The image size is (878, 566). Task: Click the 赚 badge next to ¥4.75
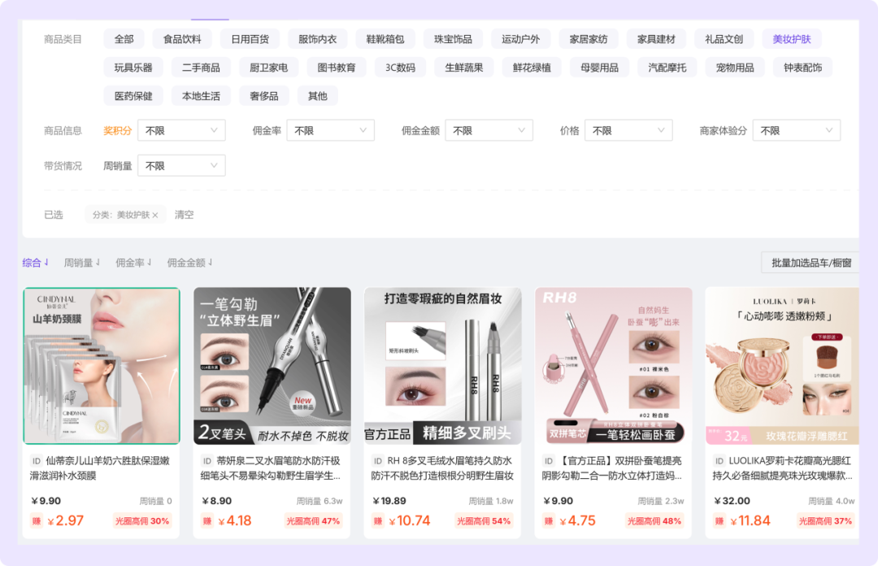[549, 521]
